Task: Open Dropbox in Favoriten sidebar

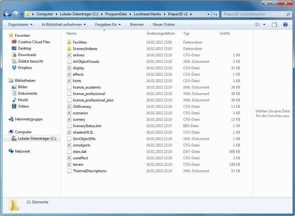Action: pyautogui.click(x=25, y=68)
